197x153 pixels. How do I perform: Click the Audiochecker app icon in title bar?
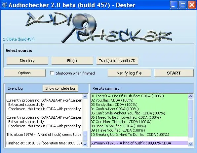[x=4, y=5]
